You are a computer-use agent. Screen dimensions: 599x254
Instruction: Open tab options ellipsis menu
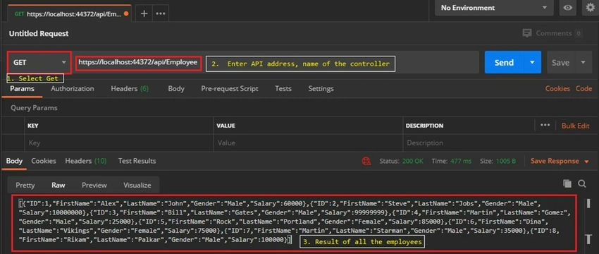tap(161, 13)
